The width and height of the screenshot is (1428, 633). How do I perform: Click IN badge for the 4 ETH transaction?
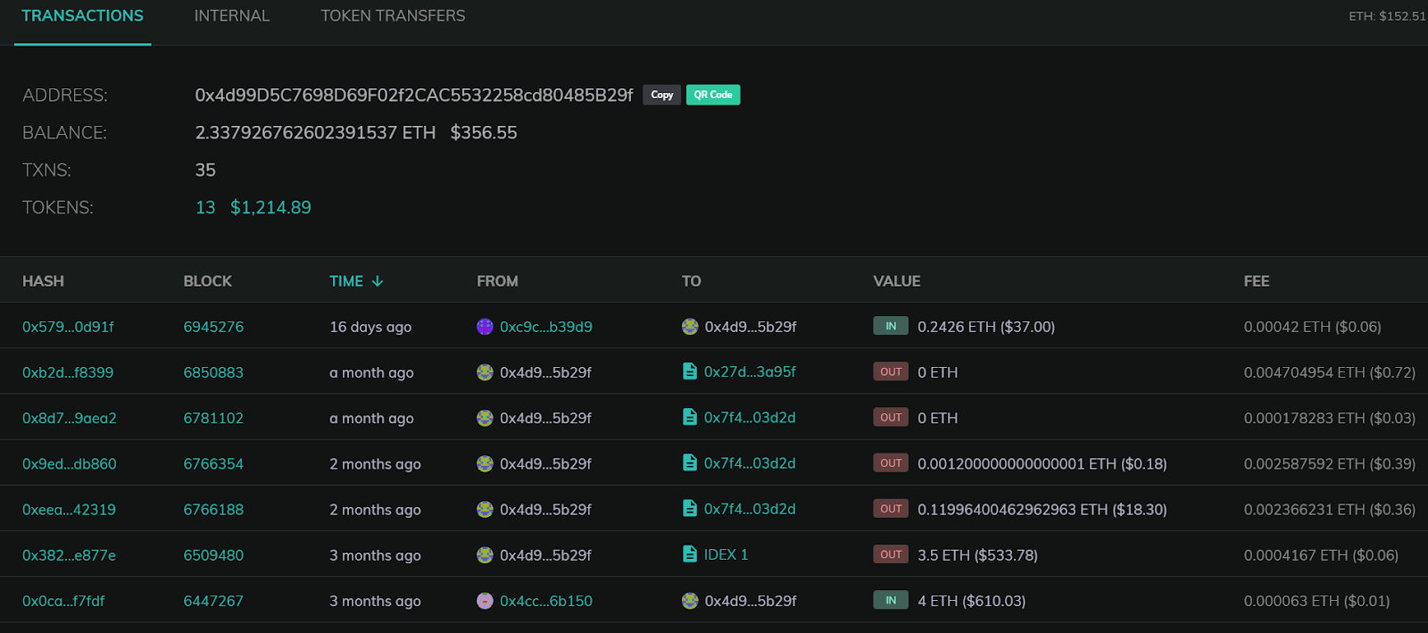click(x=891, y=600)
